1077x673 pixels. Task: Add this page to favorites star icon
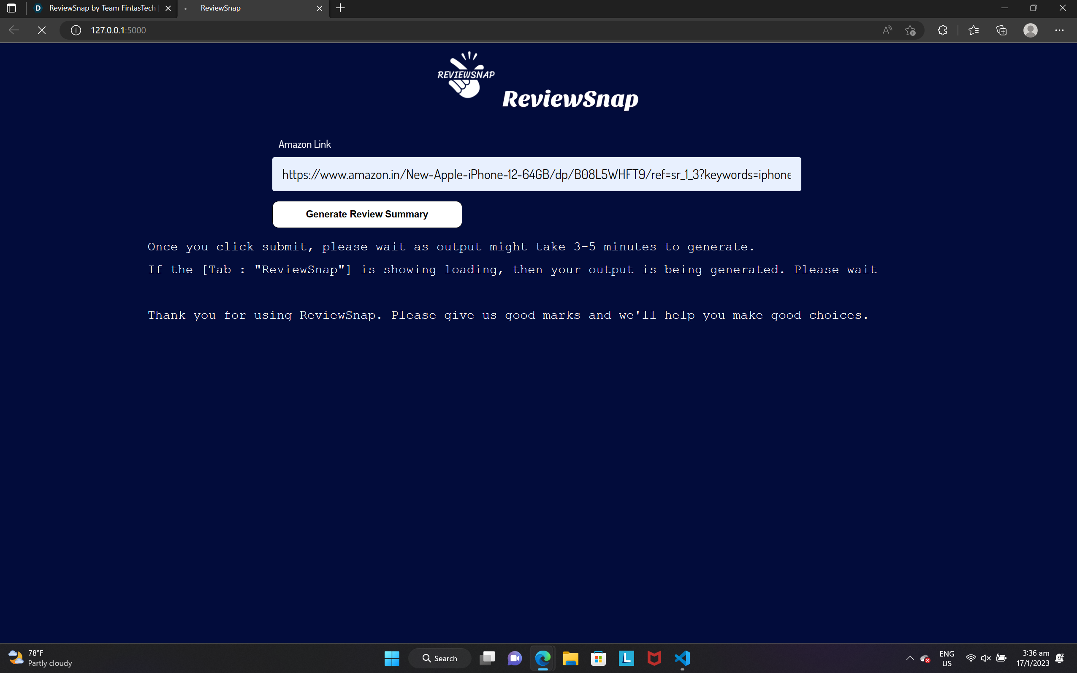tap(910, 30)
